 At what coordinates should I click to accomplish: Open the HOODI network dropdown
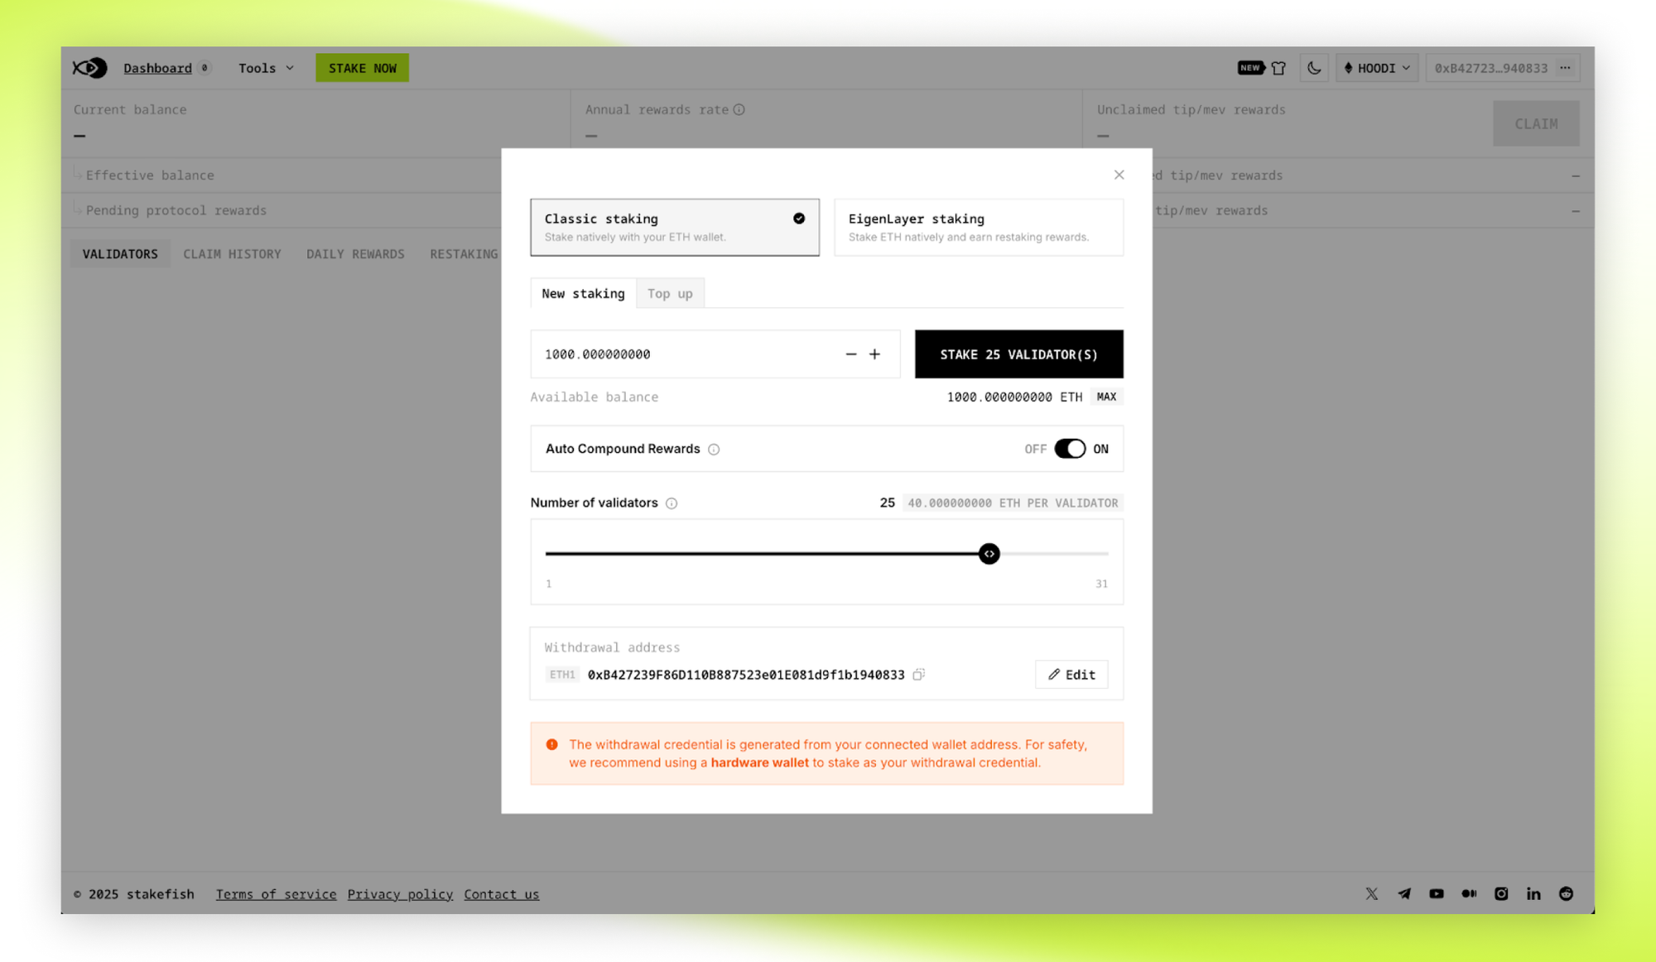click(x=1376, y=68)
